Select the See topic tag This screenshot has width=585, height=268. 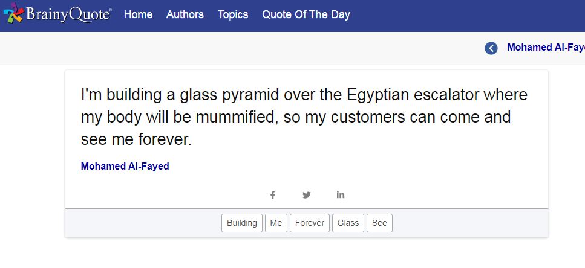click(x=379, y=223)
